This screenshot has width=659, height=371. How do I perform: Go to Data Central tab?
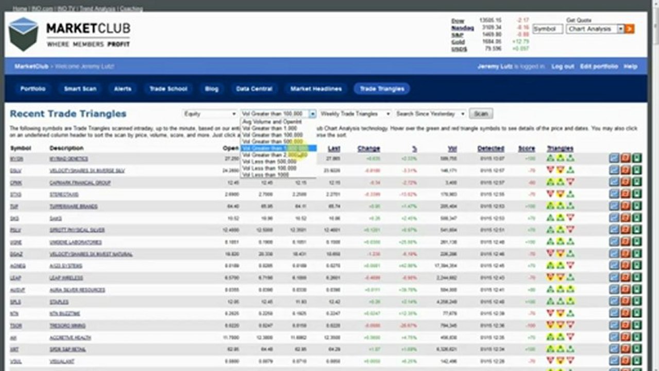point(254,89)
